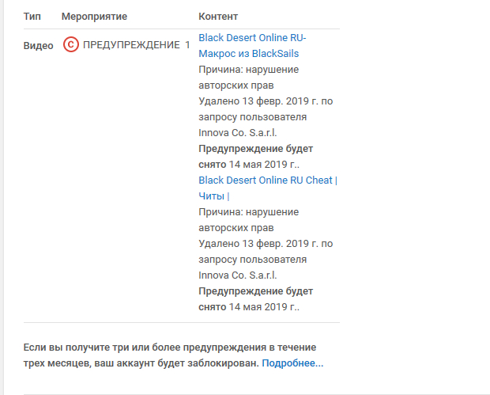
Task: Click the last 14 мая 2019 expiry date
Action: click(x=262, y=307)
